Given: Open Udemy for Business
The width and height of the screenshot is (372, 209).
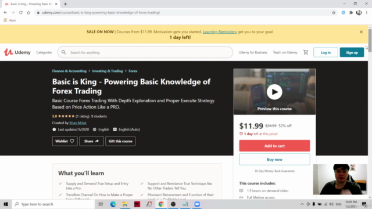Looking at the screenshot, I should point(253,52).
